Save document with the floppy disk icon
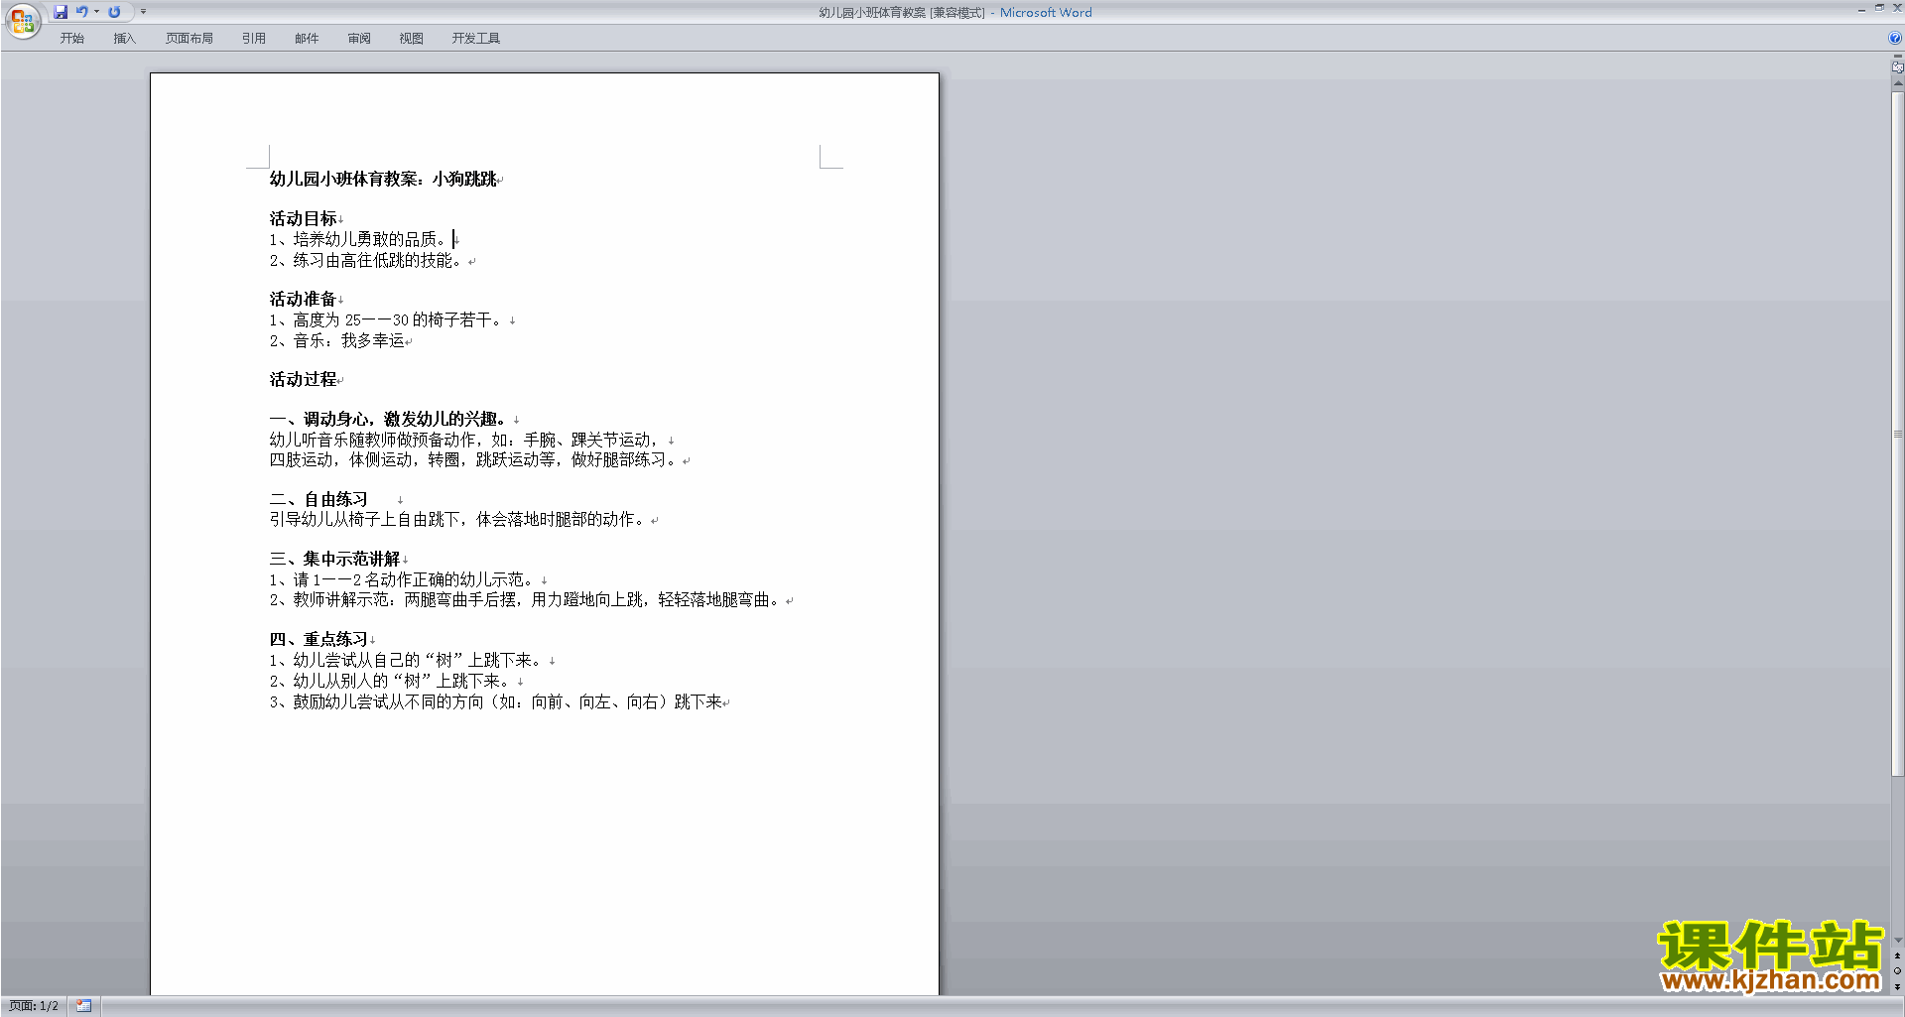1905x1017 pixels. [61, 12]
